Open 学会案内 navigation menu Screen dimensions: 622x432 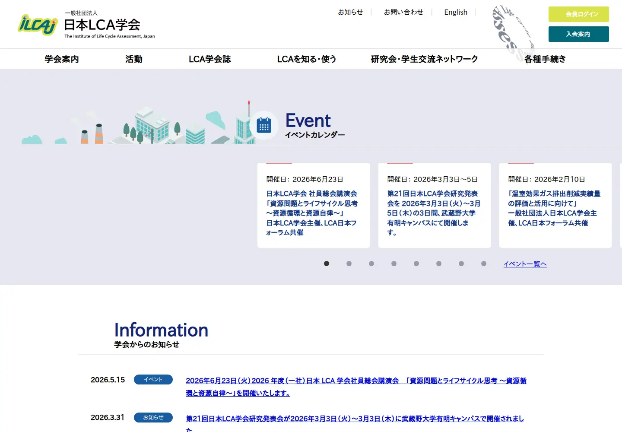pyautogui.click(x=62, y=59)
